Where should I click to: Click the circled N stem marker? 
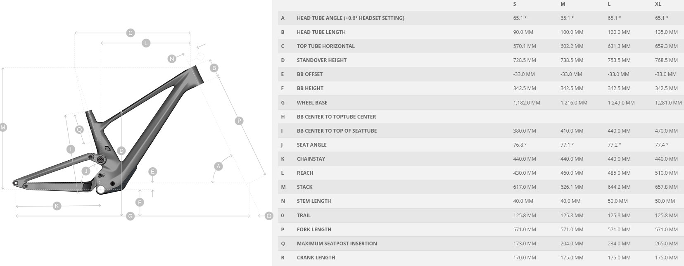click(x=172, y=59)
